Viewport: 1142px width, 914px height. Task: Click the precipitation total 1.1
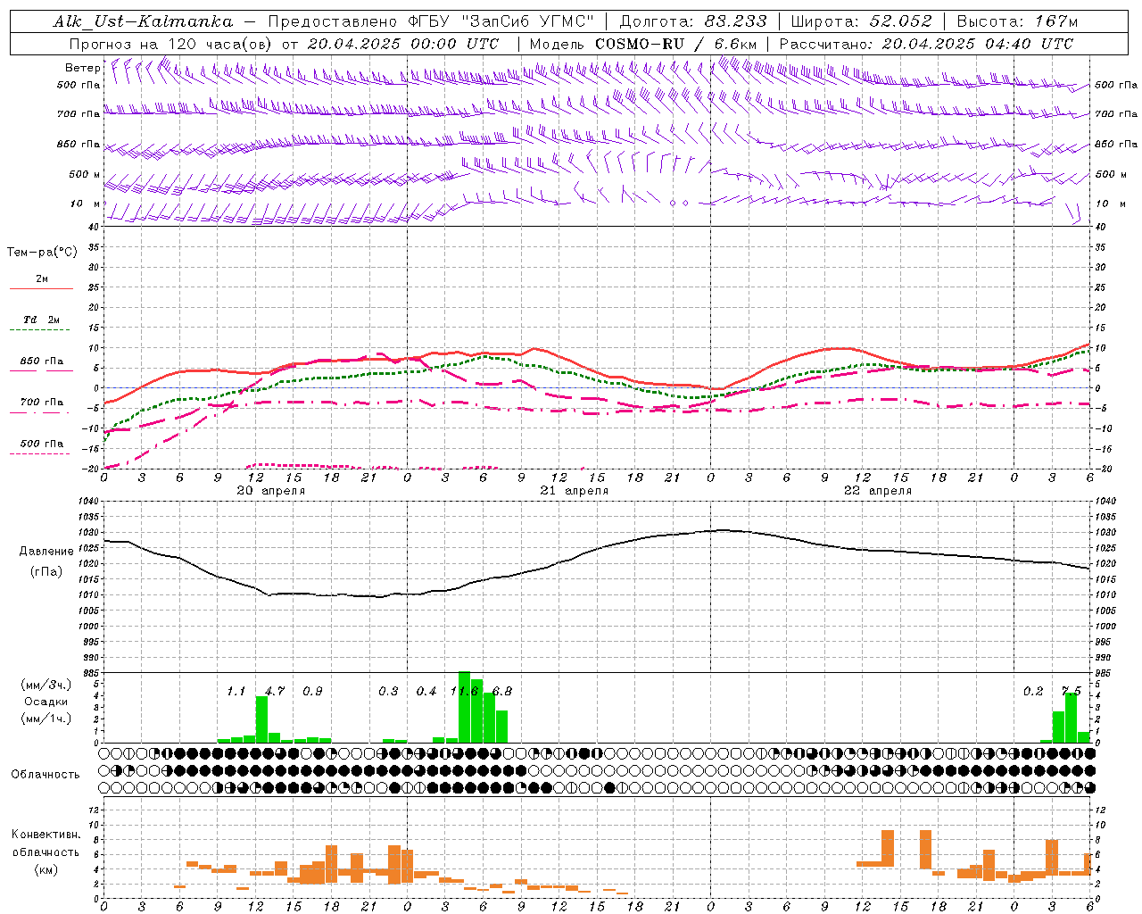pos(236,692)
